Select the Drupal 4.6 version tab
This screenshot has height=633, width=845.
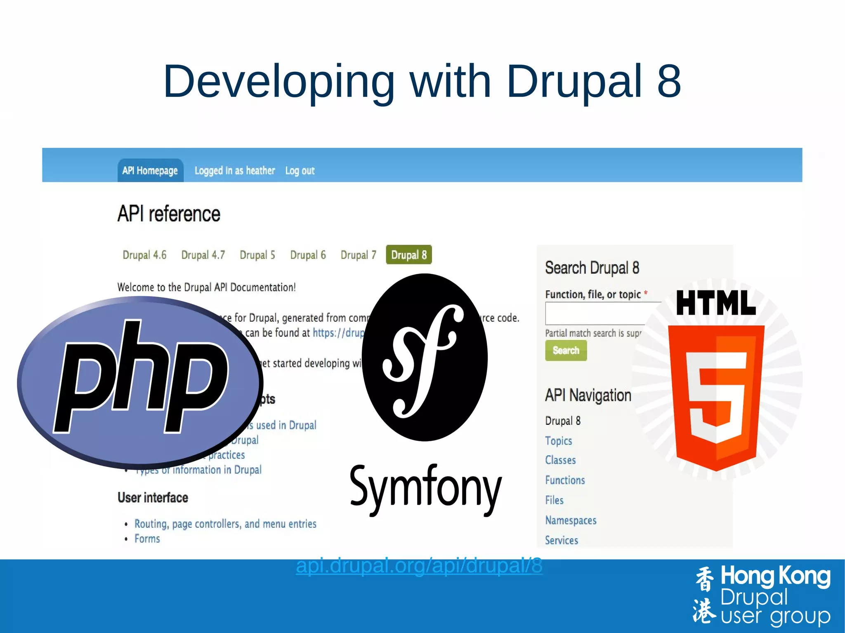click(144, 255)
